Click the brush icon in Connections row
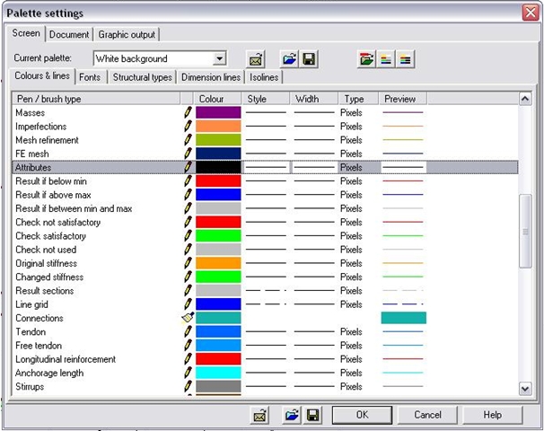This screenshot has height=431, width=544. click(x=187, y=318)
